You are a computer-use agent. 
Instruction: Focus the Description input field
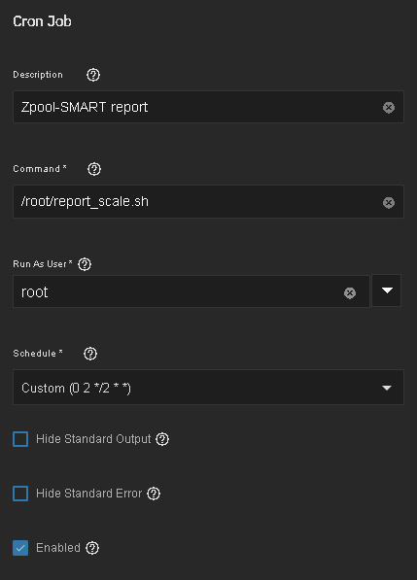208,107
